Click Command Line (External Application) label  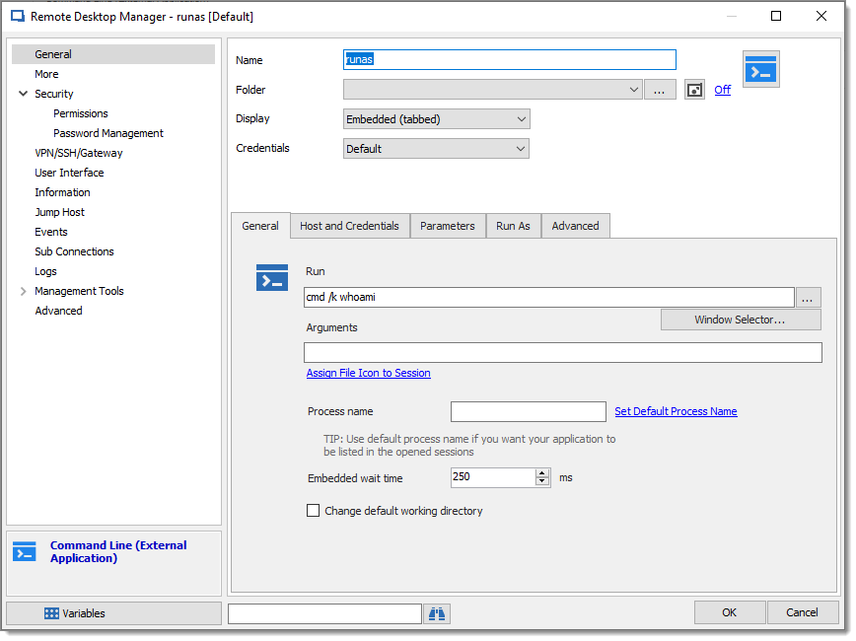(x=118, y=551)
